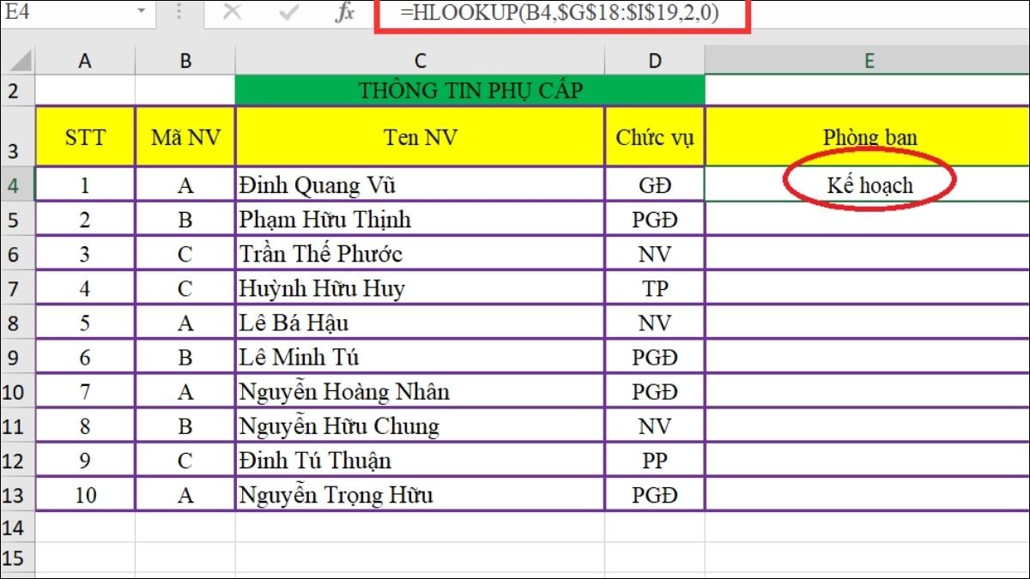Select row 14 header
This screenshot has width=1030, height=579.
pos(17,527)
